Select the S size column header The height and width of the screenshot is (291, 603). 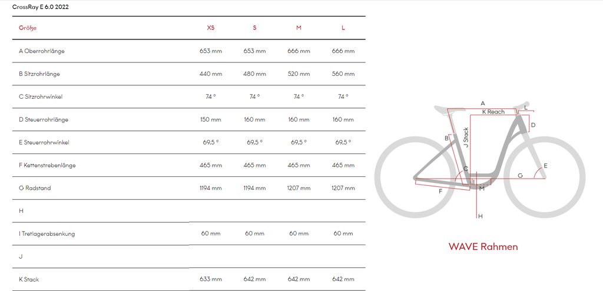point(254,28)
